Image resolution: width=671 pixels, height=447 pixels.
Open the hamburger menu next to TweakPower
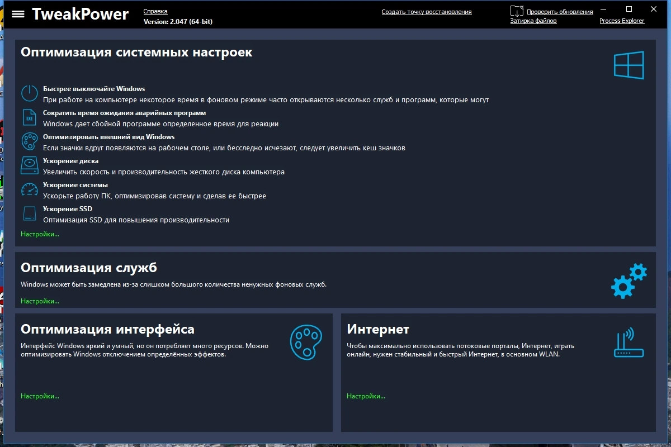(x=18, y=14)
